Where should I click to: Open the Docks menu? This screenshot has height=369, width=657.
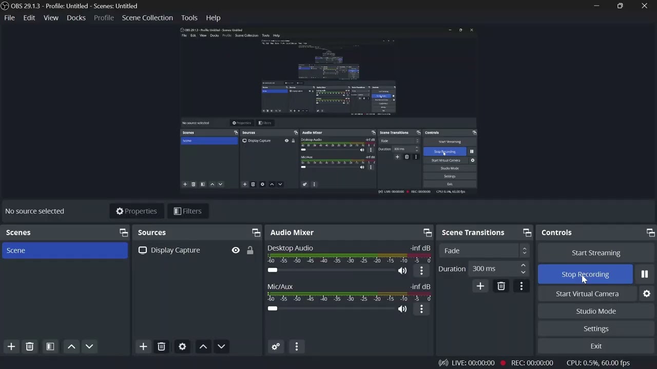click(x=76, y=18)
